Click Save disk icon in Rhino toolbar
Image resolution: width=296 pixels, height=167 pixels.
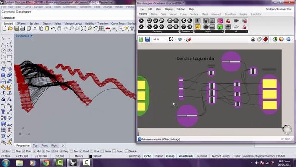(17, 29)
